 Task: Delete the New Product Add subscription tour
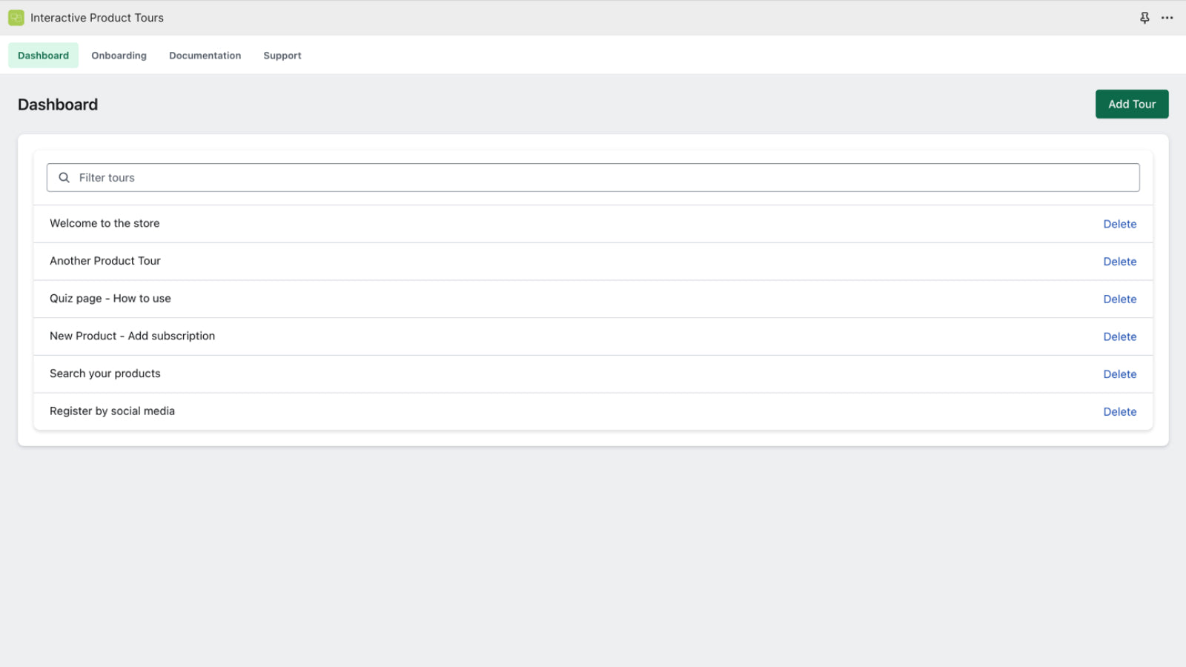coord(1120,336)
